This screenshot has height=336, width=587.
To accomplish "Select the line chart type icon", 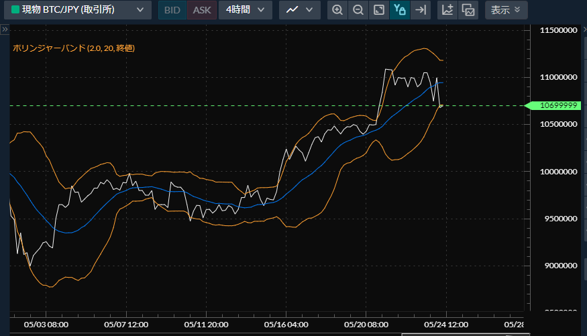I will coord(290,10).
